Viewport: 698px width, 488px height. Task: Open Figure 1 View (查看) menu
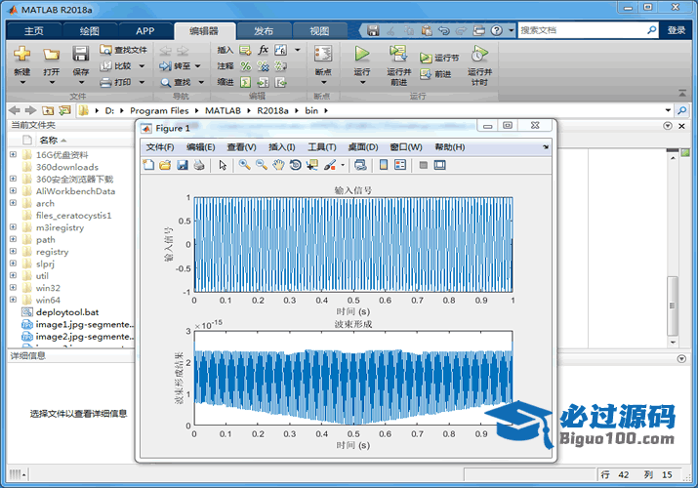pos(241,147)
